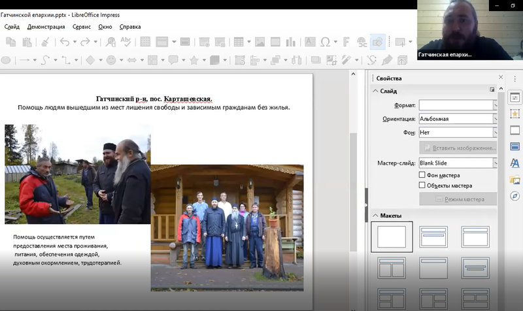The image size is (523, 311).
Task: Open the Ориентация dropdown showing Альбомная
Action: (x=458, y=119)
